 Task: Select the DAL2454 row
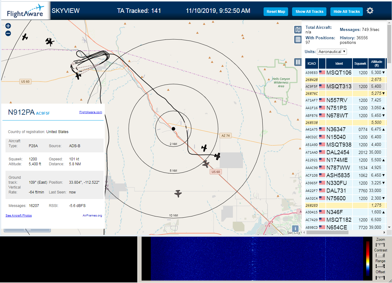click(345, 152)
